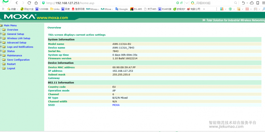Open Logs and Notifications menu
This screenshot has height=132, width=265.
[x=20, y=47]
